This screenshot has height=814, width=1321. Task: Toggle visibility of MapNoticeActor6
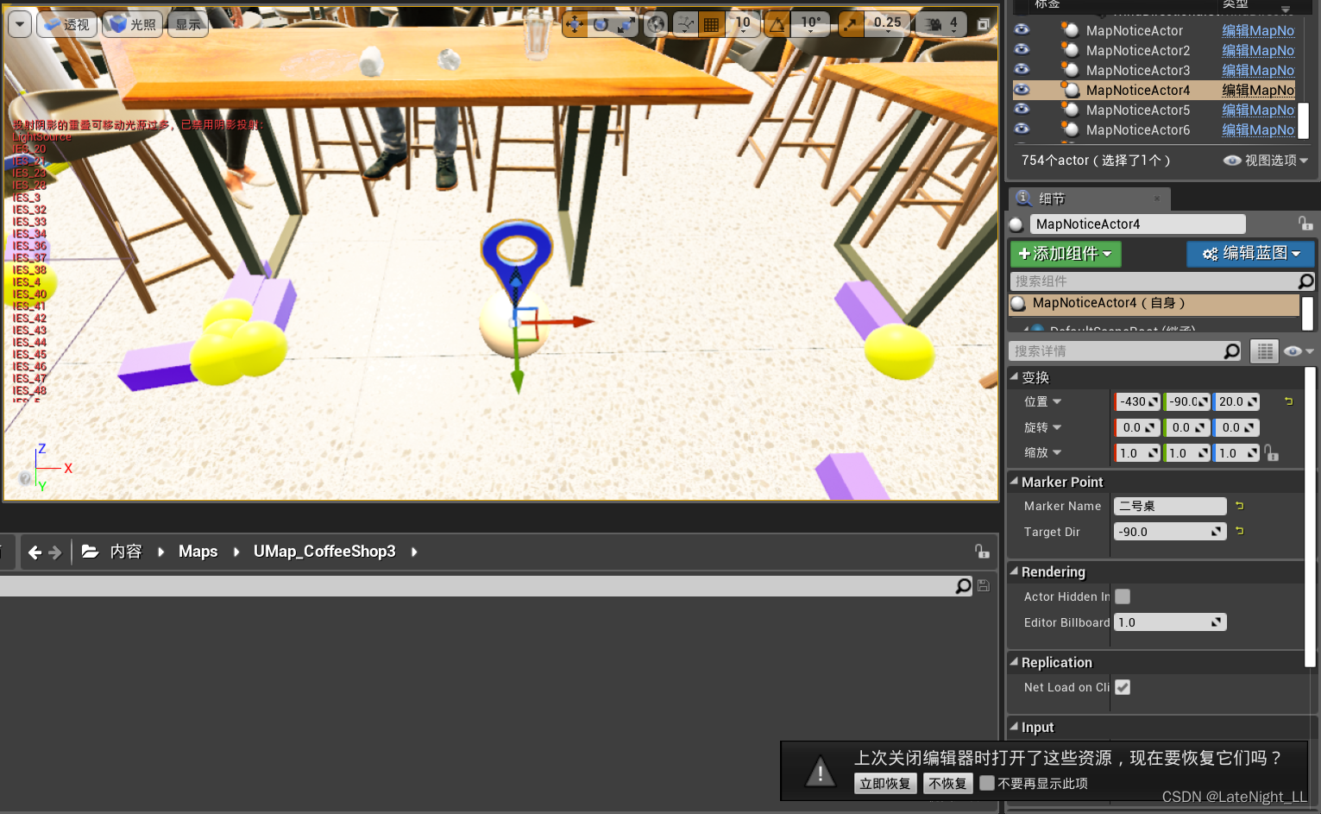1022,129
